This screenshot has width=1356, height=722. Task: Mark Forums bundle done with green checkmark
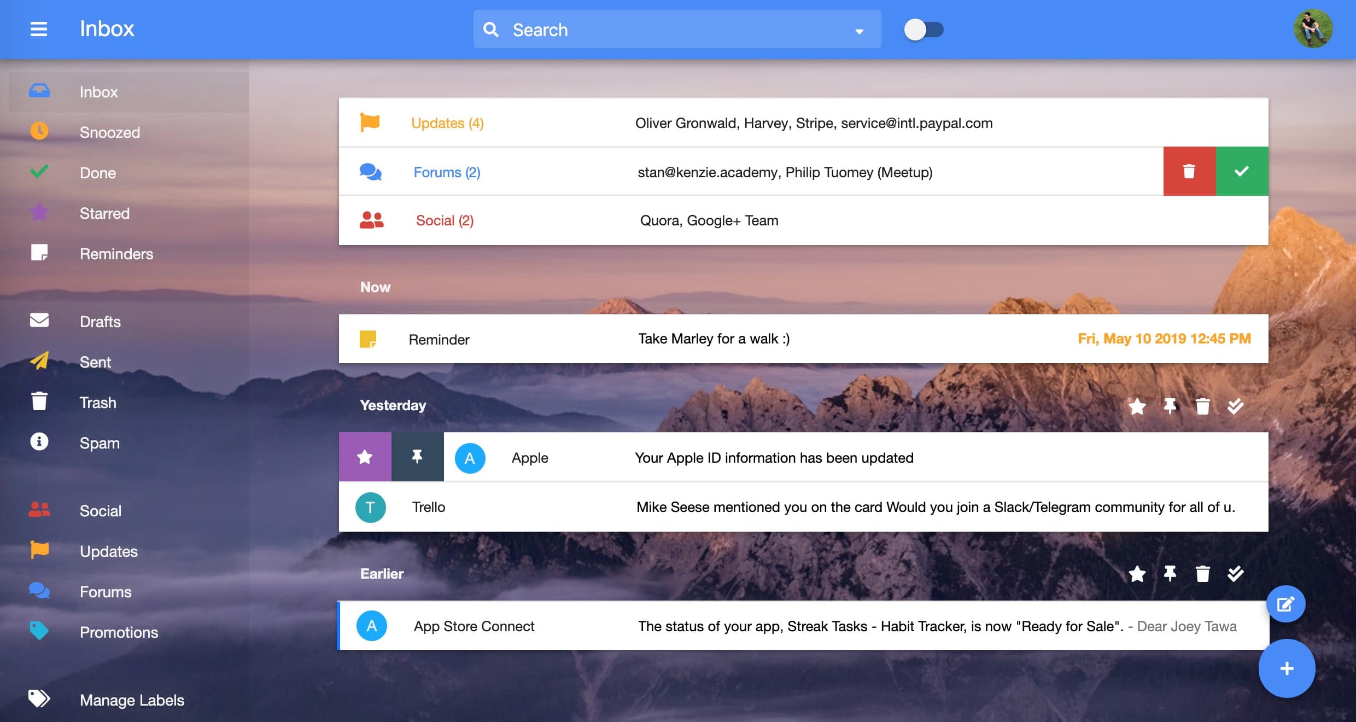(1242, 171)
